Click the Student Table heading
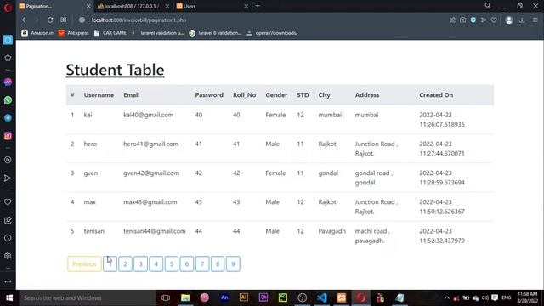Screen dimensions: 544x306 click(x=116, y=70)
